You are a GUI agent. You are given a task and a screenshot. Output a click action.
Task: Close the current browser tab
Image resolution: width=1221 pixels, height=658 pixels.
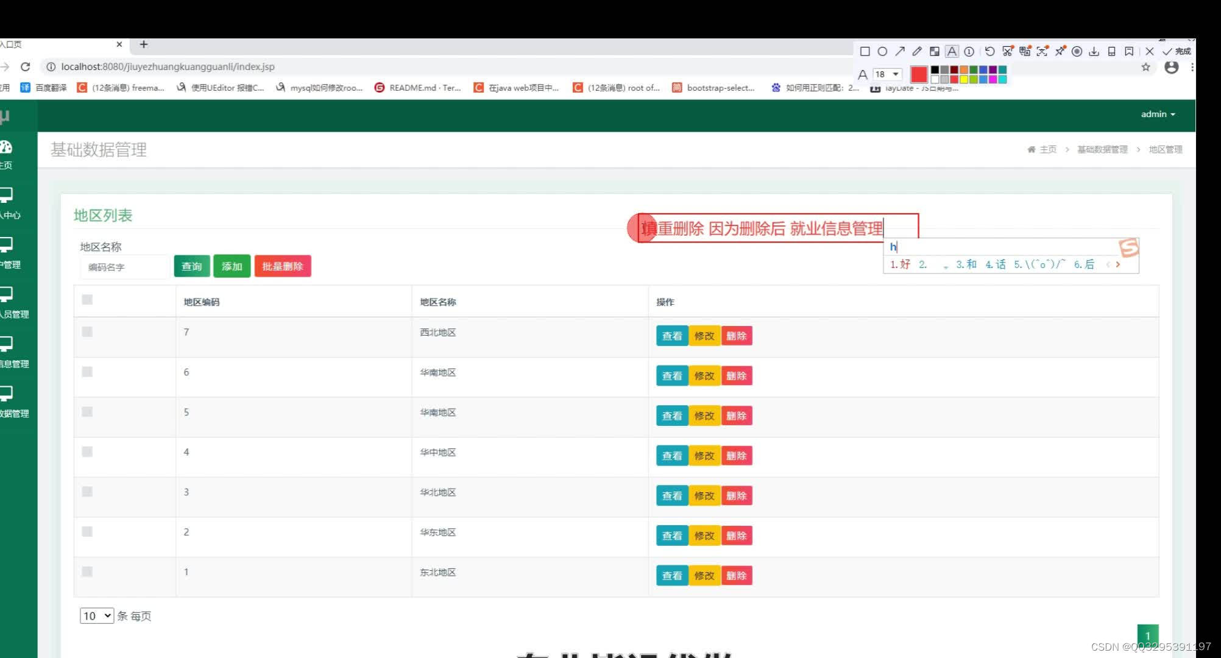pyautogui.click(x=119, y=44)
